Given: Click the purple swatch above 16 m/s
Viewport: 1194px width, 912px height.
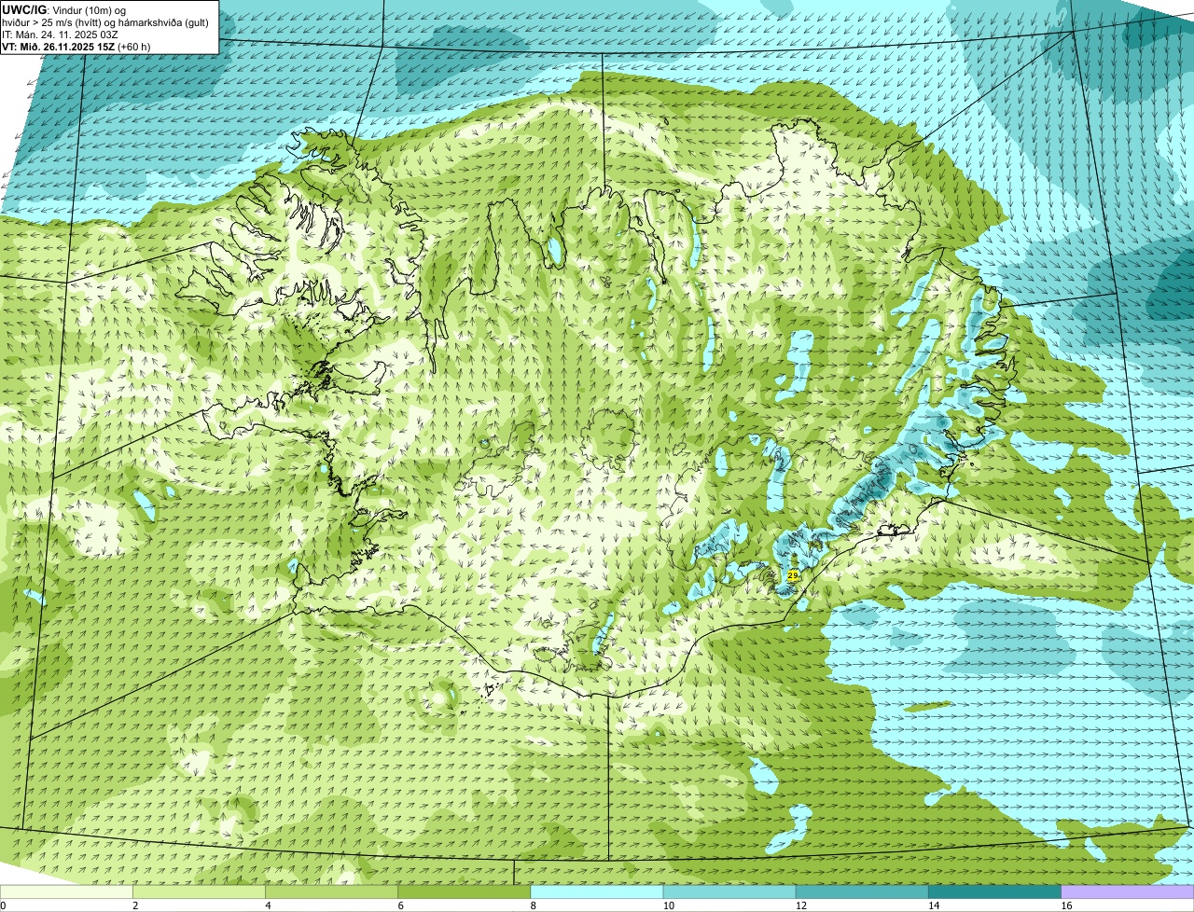Looking at the screenshot, I should pyautogui.click(x=1127, y=892).
